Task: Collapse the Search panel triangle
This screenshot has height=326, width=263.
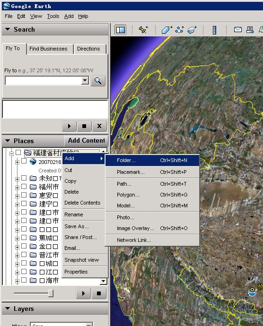Action: [8, 29]
